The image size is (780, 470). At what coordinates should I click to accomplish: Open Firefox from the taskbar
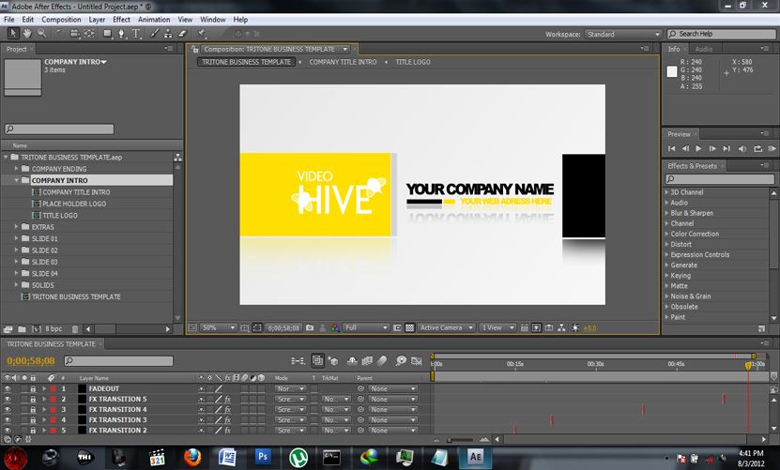click(x=192, y=457)
